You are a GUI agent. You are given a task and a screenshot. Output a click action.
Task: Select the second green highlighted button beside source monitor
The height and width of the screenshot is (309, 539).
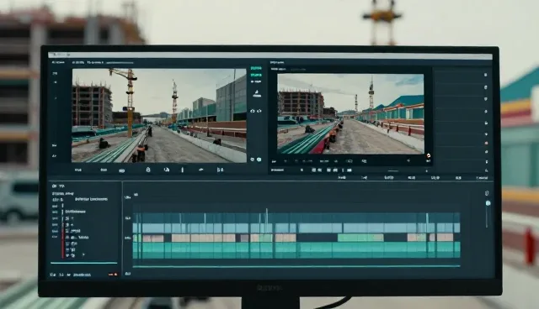pyautogui.click(x=256, y=75)
